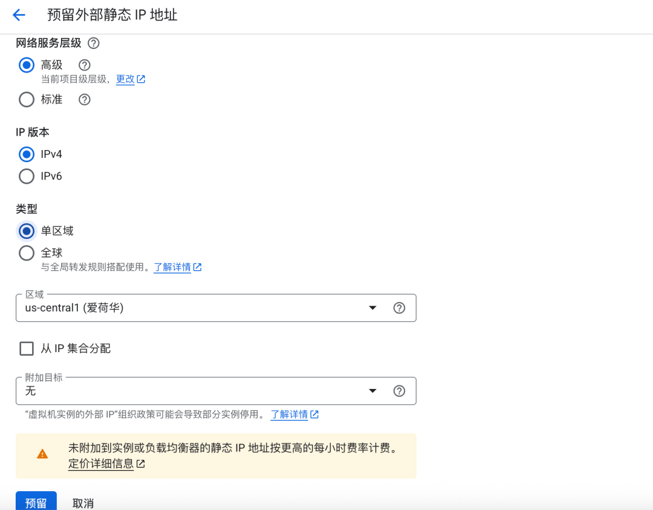Open the 定价详细信息 pricing link
The image size is (653, 510).
point(101,464)
